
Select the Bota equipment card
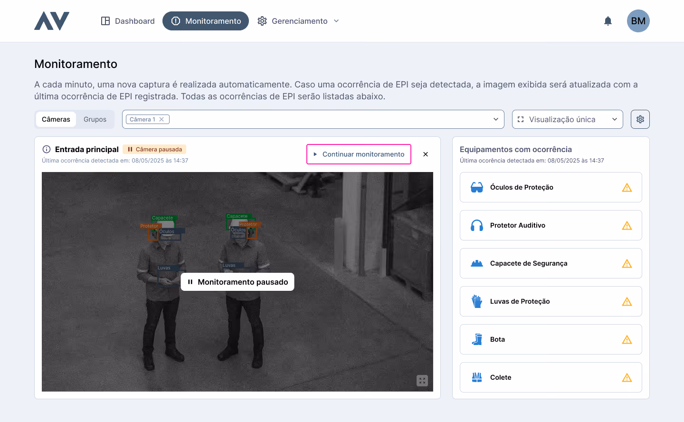[551, 339]
